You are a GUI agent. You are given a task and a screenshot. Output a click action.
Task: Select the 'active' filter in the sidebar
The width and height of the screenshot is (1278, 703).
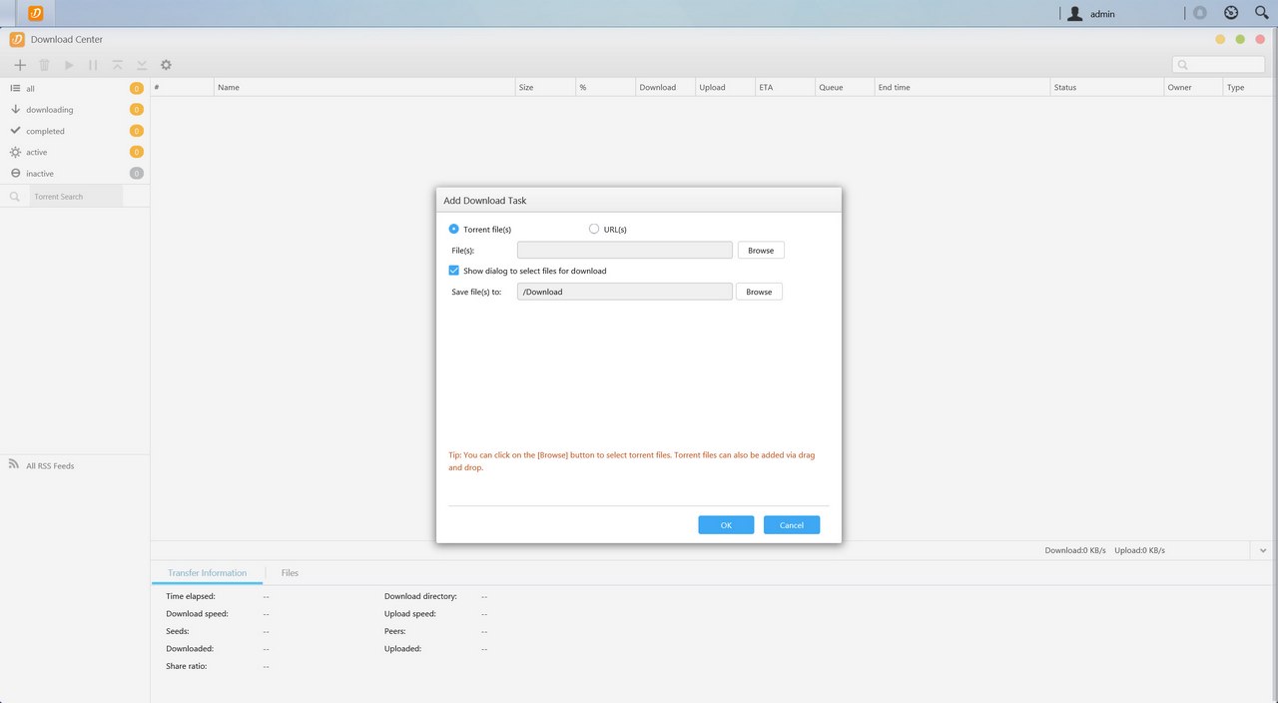75,152
